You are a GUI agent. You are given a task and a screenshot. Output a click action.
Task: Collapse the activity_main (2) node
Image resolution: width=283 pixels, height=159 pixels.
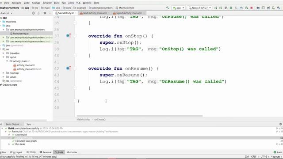[x=7, y=61]
